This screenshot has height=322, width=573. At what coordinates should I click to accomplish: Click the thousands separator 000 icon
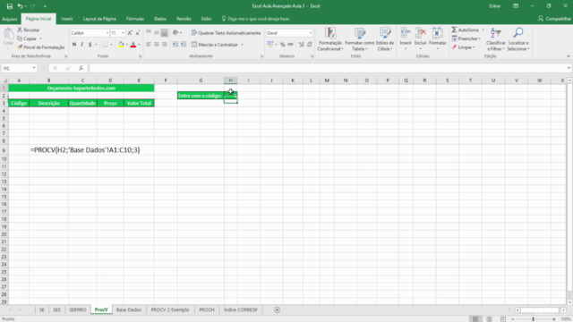click(x=290, y=45)
